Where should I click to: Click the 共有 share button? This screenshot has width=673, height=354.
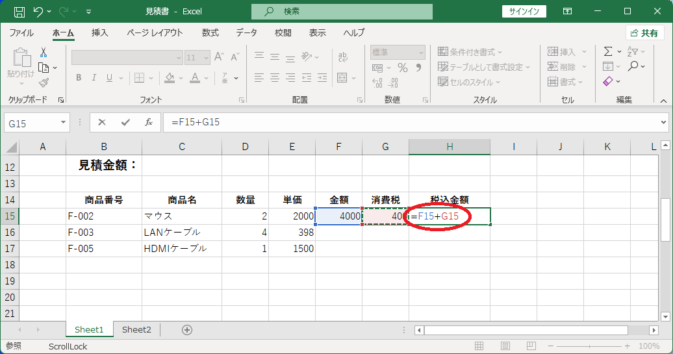click(644, 33)
